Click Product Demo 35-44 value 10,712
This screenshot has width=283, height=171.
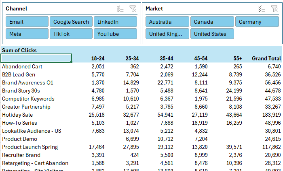pos(165,139)
